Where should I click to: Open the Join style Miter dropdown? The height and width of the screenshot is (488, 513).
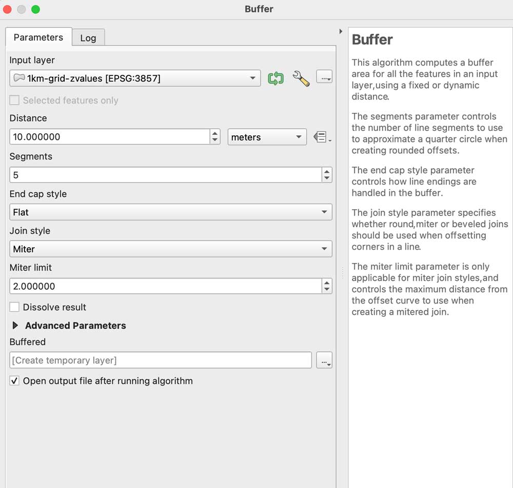coord(170,249)
